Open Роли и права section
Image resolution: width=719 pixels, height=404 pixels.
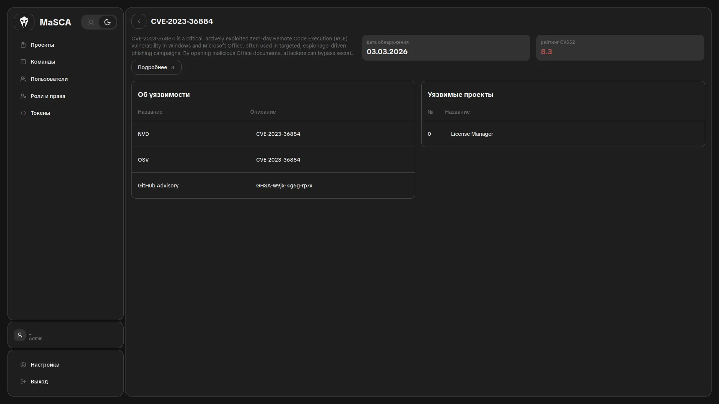point(48,96)
